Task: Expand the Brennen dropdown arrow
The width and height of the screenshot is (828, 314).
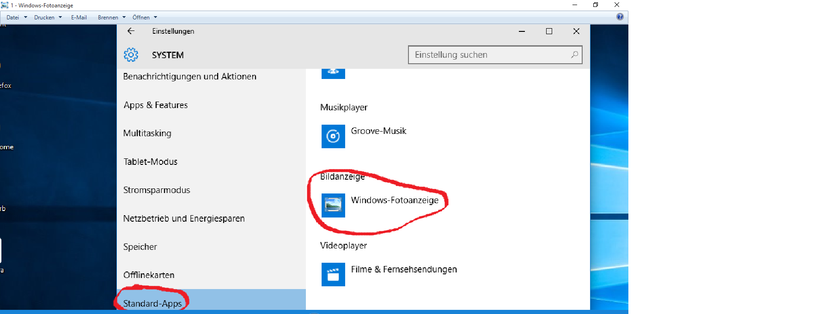Action: point(124,18)
